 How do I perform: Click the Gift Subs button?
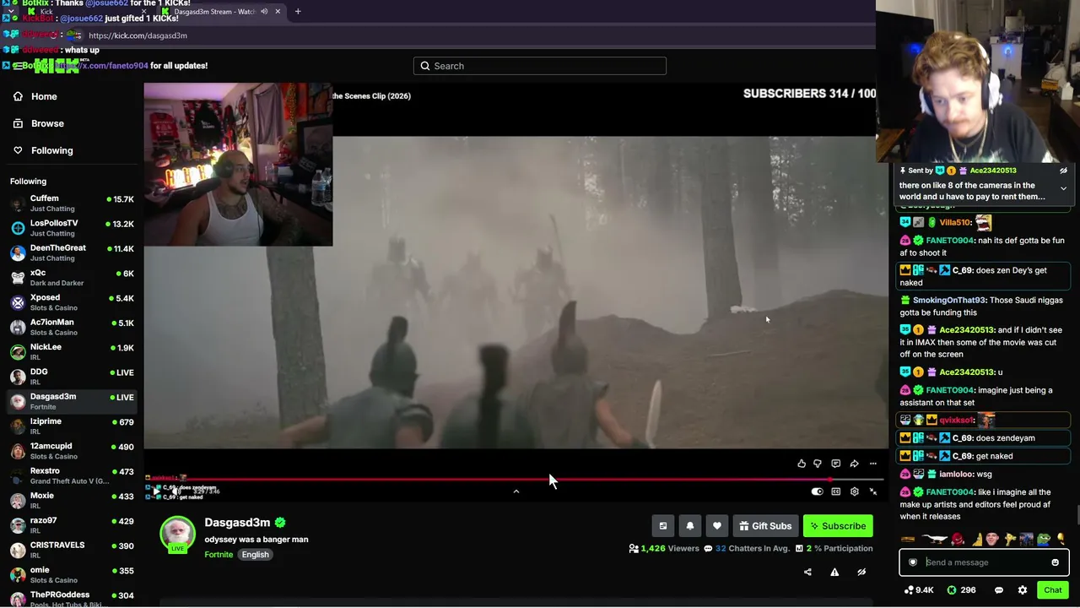pyautogui.click(x=765, y=526)
